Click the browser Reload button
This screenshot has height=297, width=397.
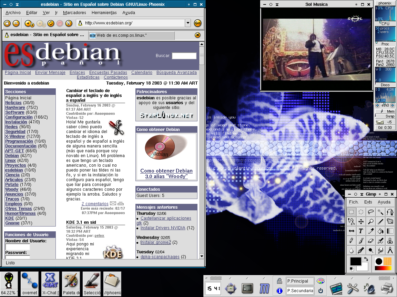[51, 23]
